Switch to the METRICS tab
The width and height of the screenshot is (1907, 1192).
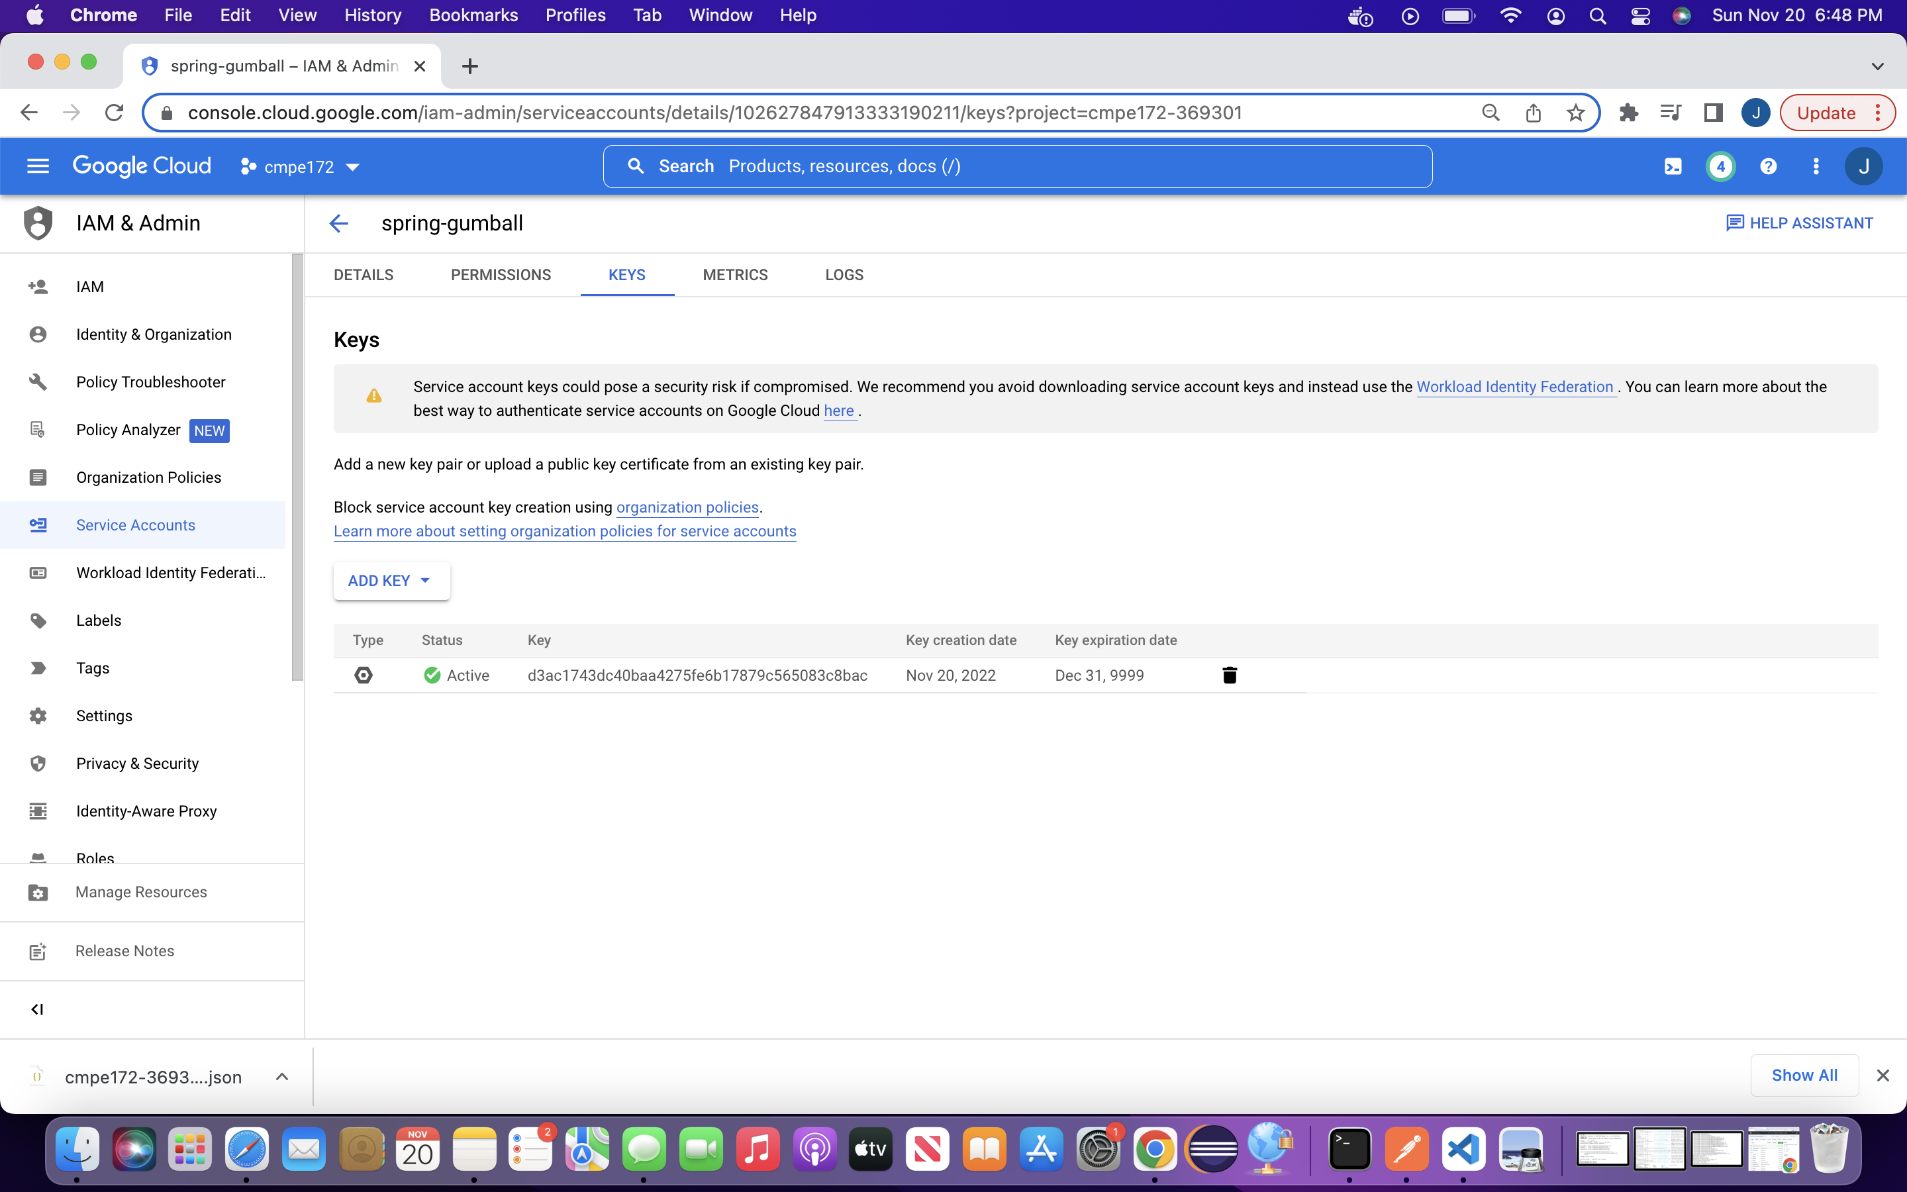734,275
